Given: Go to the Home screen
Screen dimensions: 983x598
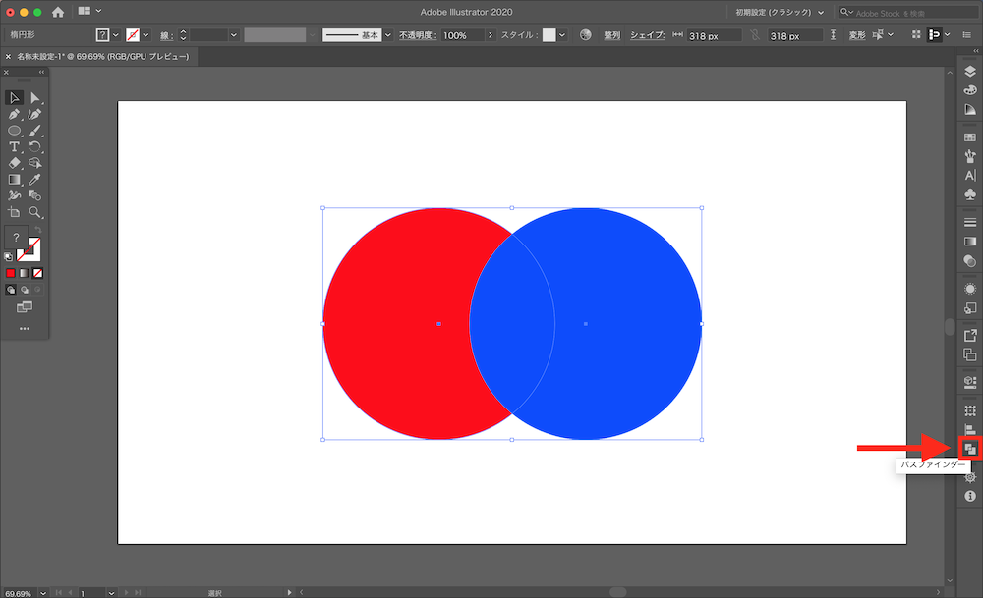Looking at the screenshot, I should click(58, 12).
